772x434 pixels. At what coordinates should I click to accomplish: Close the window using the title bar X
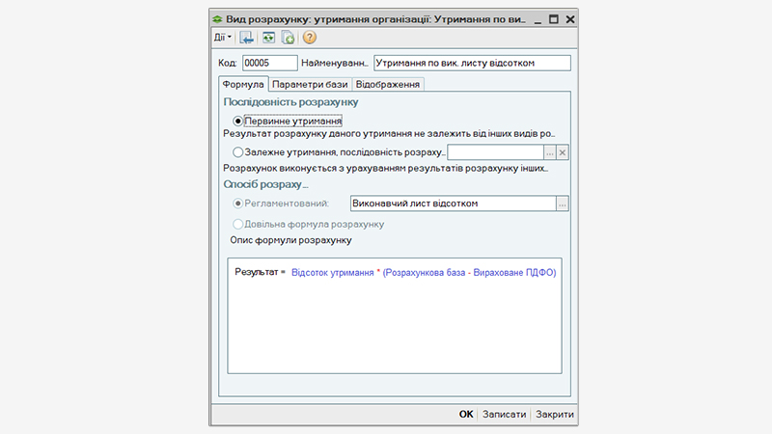click(569, 18)
